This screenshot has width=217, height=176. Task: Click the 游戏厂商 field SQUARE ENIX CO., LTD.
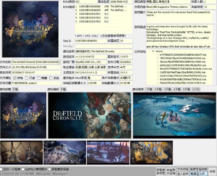pyautogui.click(x=91, y=62)
